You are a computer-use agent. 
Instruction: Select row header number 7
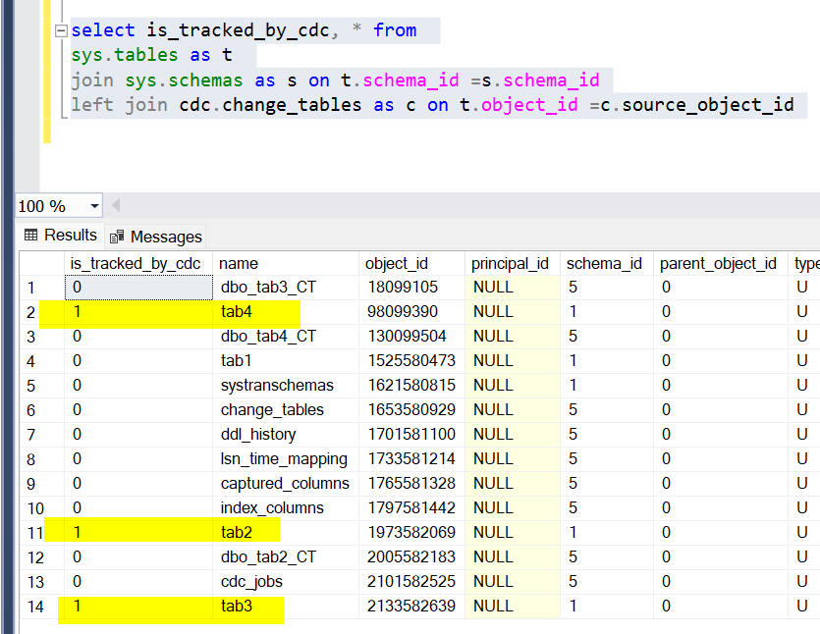42,435
